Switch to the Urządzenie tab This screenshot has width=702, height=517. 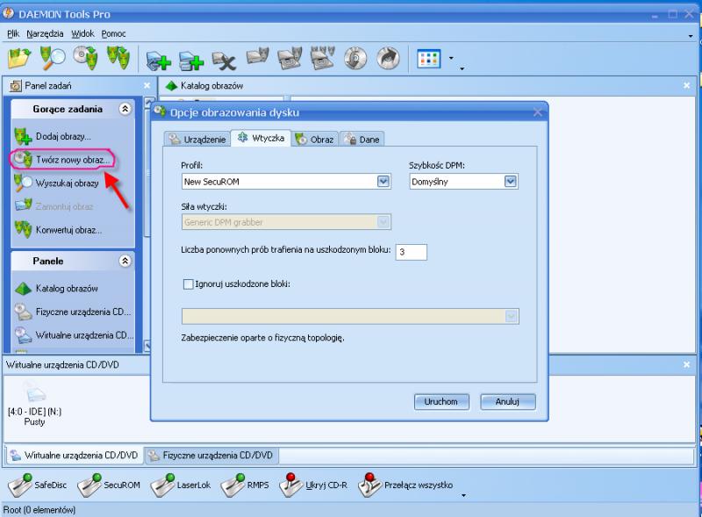pyautogui.click(x=197, y=140)
